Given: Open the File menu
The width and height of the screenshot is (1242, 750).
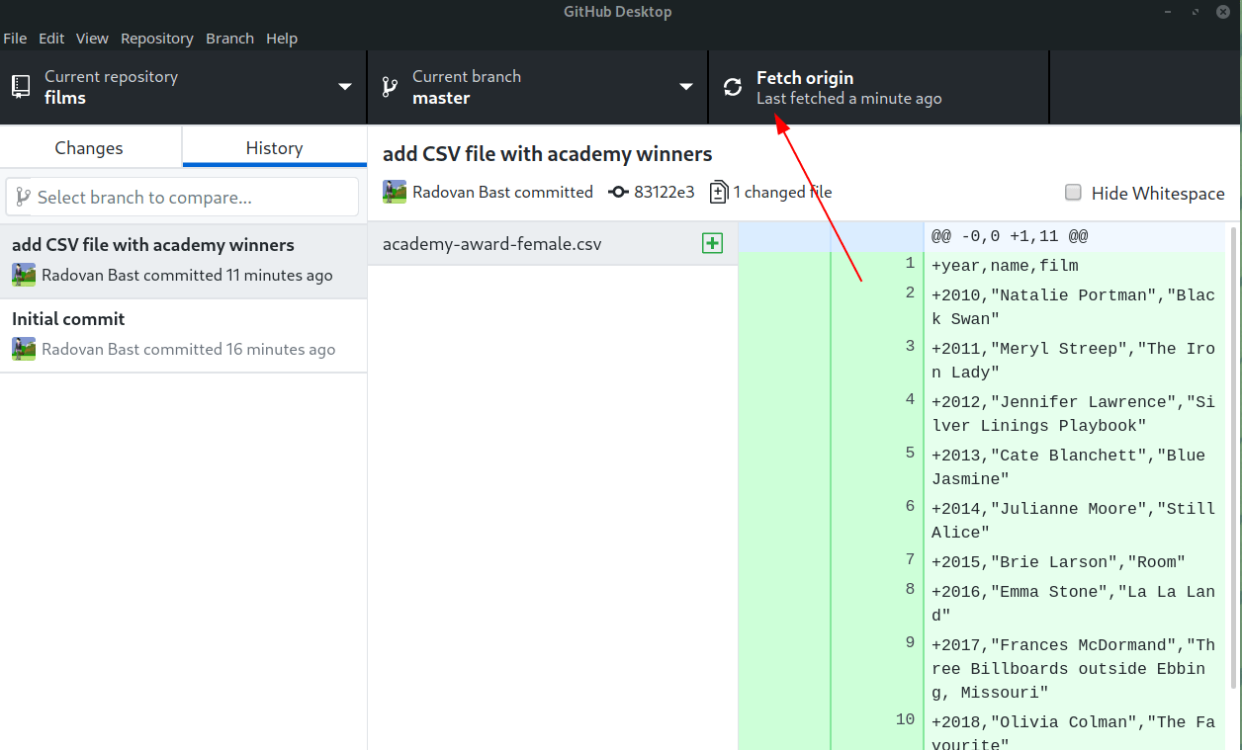Looking at the screenshot, I should 15,39.
